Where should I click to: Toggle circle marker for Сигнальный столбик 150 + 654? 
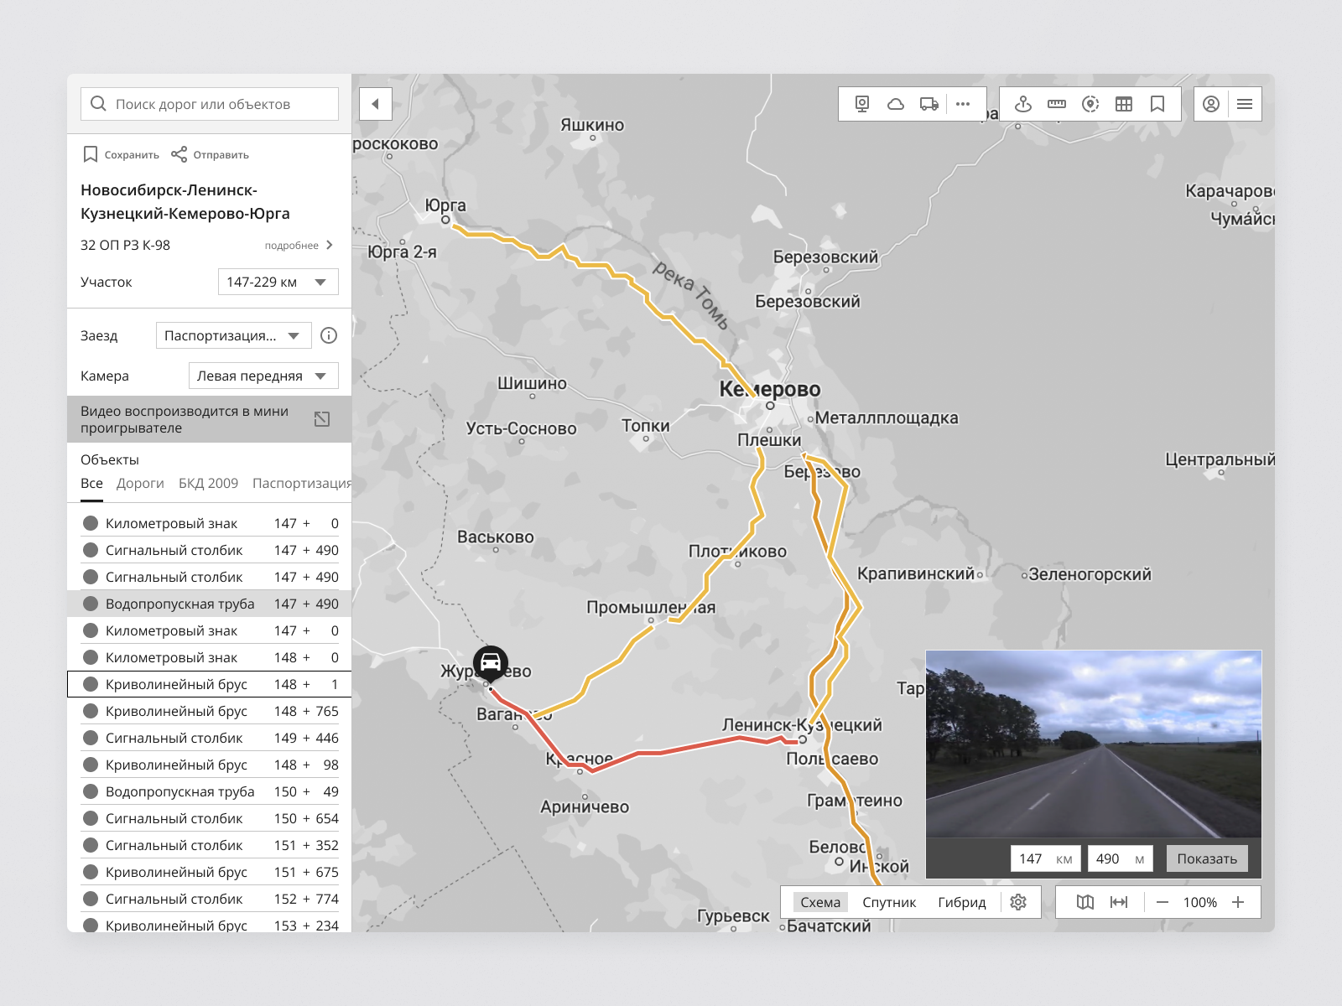pos(91,818)
